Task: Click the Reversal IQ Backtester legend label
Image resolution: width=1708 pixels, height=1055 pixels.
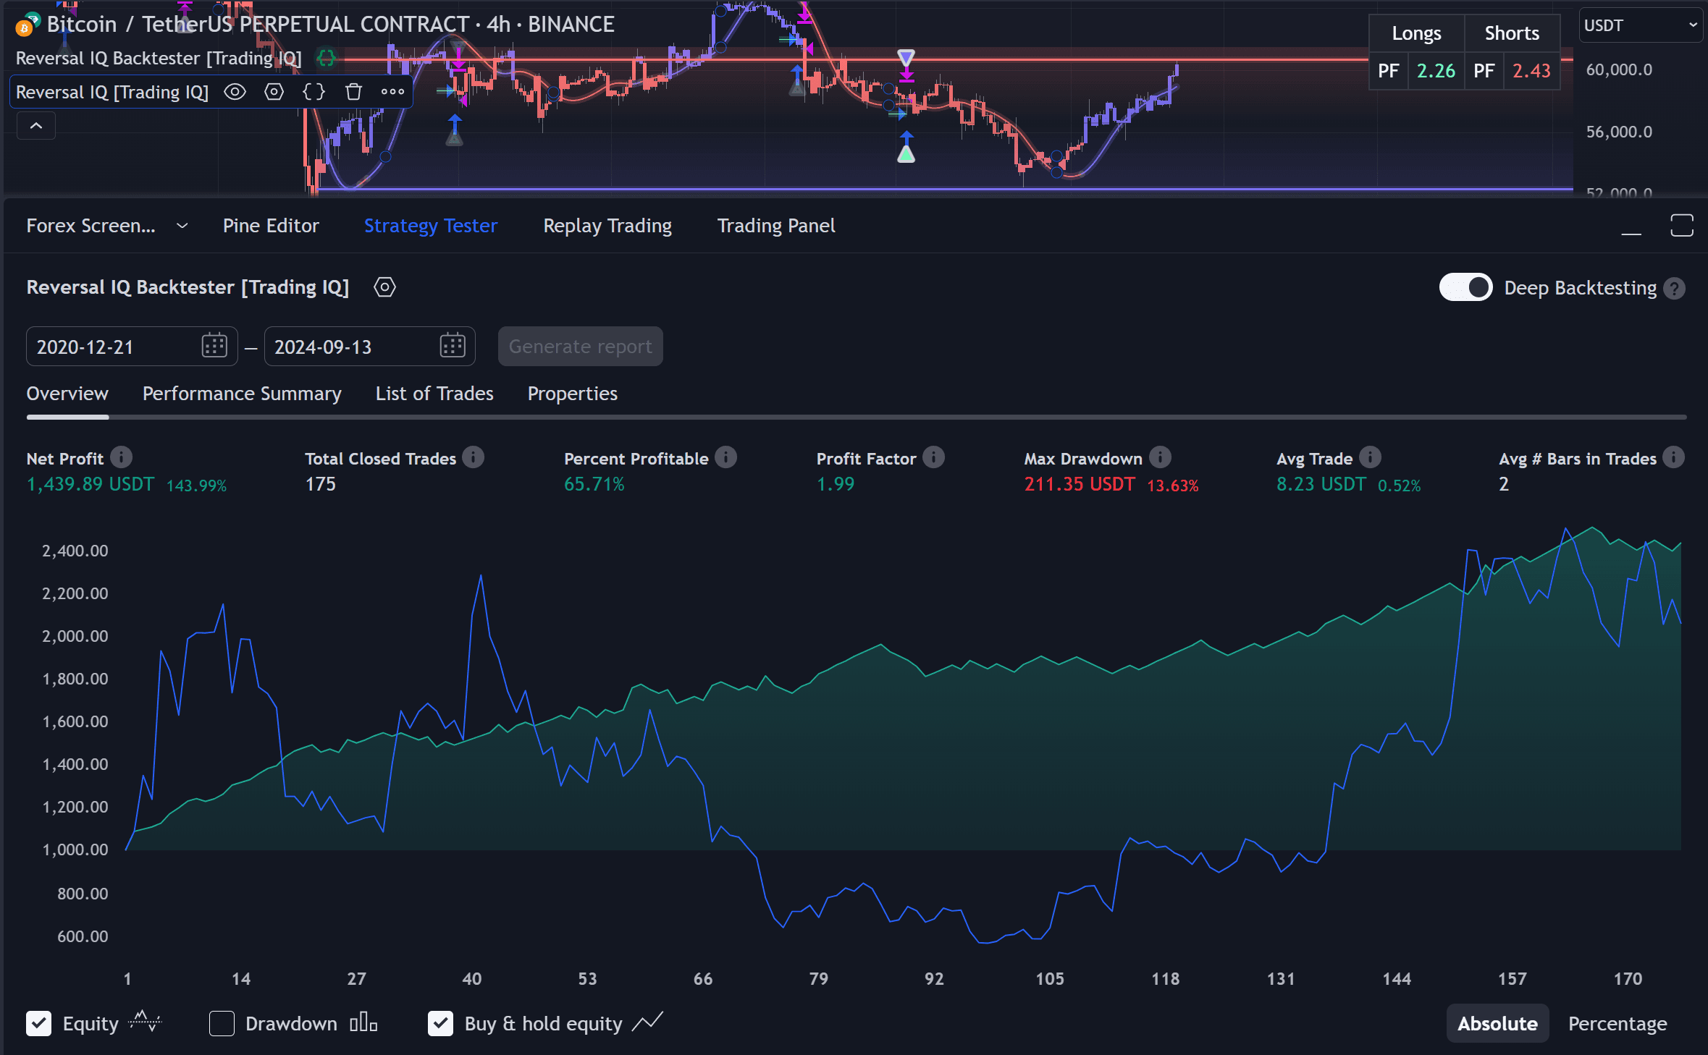Action: point(159,58)
